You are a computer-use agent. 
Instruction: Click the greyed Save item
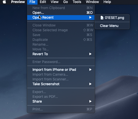61,35
